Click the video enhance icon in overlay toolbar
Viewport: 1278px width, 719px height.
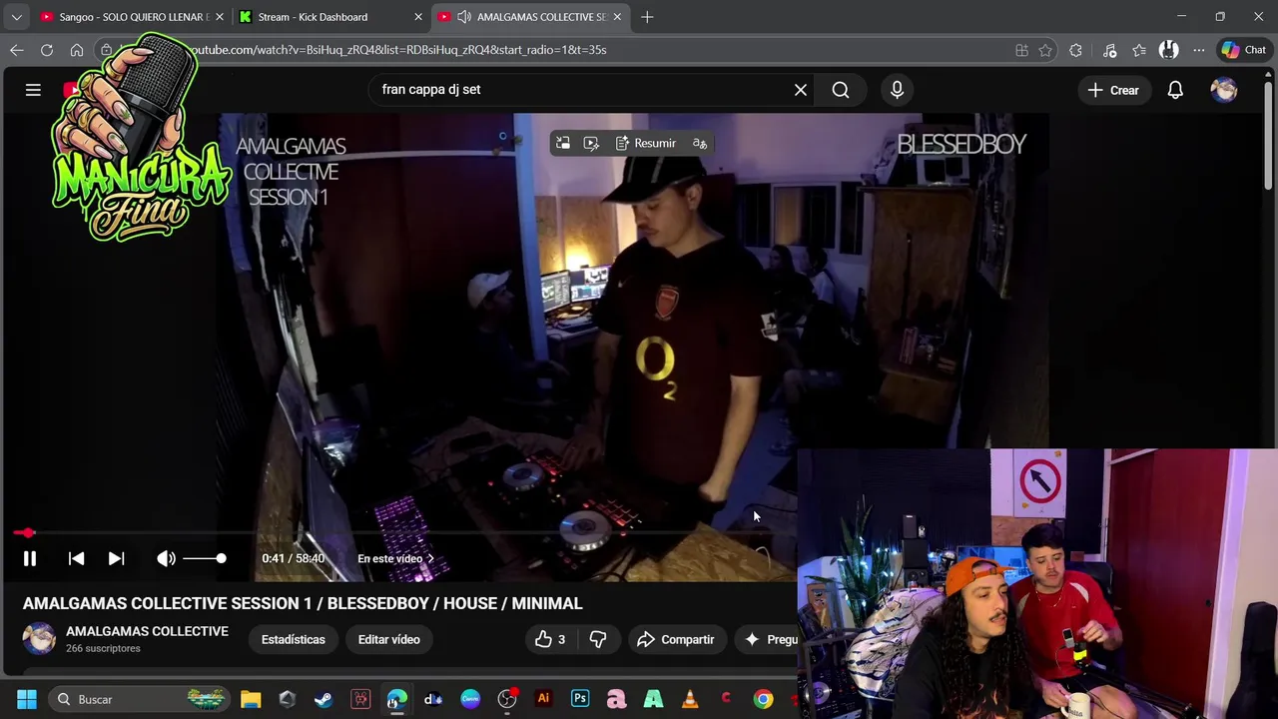(591, 144)
